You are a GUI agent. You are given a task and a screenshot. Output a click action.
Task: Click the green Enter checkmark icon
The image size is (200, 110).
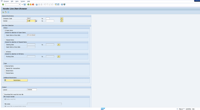point(3,5)
